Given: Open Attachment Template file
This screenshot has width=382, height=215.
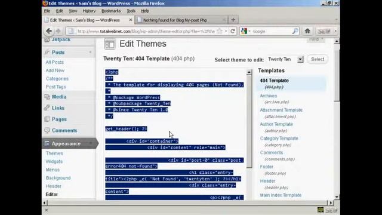Looking at the screenshot, I should tap(281, 110).
